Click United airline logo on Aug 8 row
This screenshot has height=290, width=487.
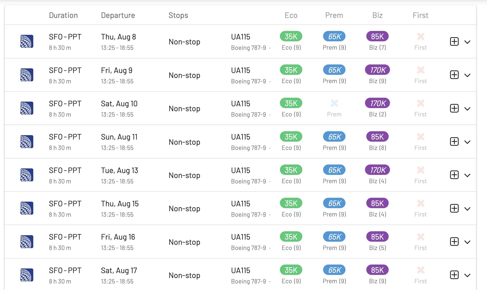pyautogui.click(x=27, y=41)
